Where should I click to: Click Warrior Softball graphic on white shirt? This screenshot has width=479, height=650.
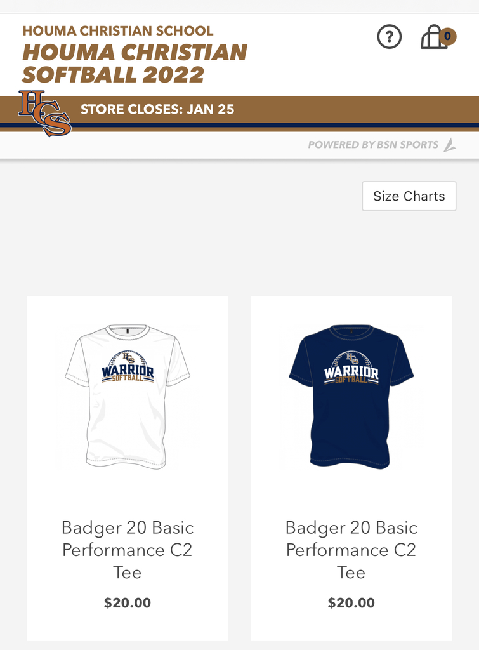point(128,366)
